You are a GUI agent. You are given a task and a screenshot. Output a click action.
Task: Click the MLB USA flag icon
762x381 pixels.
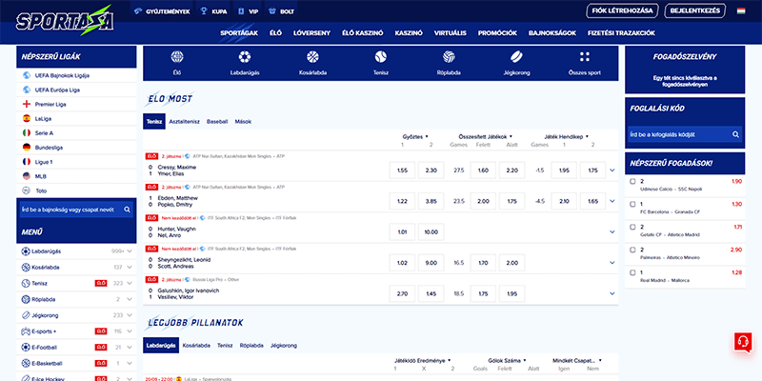[27, 176]
